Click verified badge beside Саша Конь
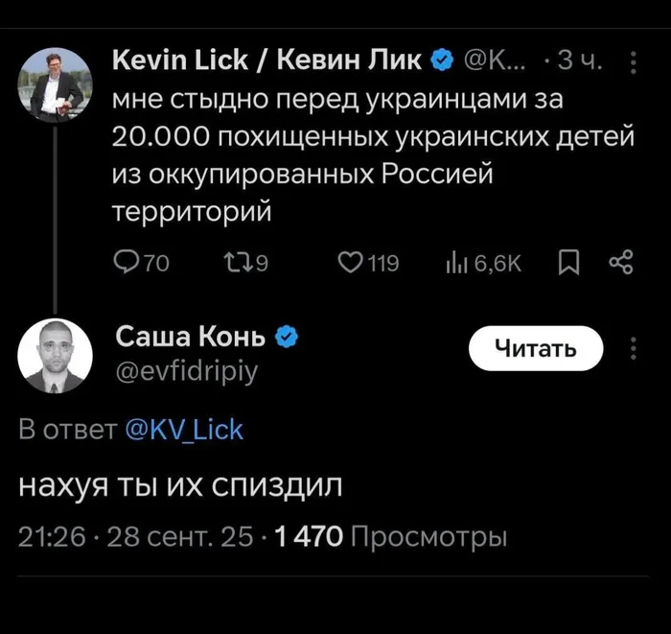Viewport: 671px width, 634px height. (x=287, y=336)
